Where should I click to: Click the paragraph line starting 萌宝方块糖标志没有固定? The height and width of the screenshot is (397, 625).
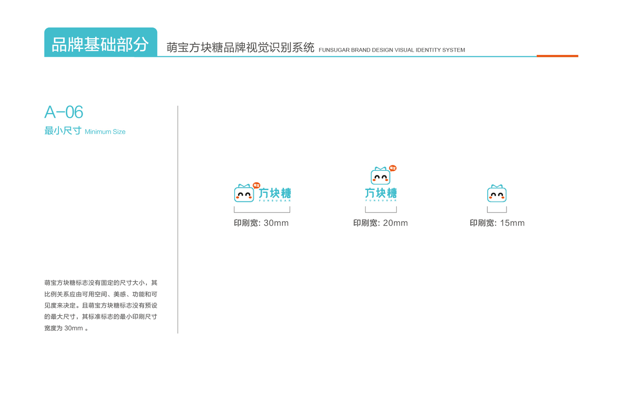coord(101,283)
